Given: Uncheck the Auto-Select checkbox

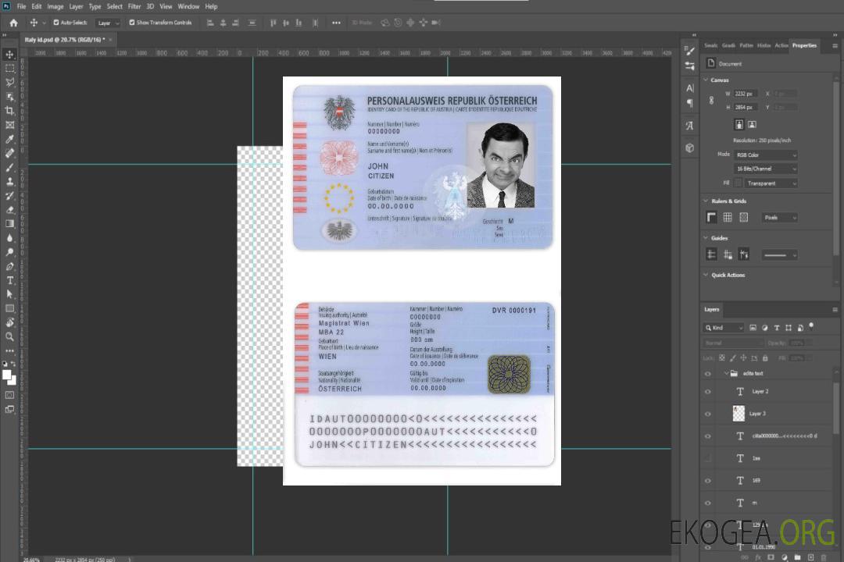Looking at the screenshot, I should 56,23.
